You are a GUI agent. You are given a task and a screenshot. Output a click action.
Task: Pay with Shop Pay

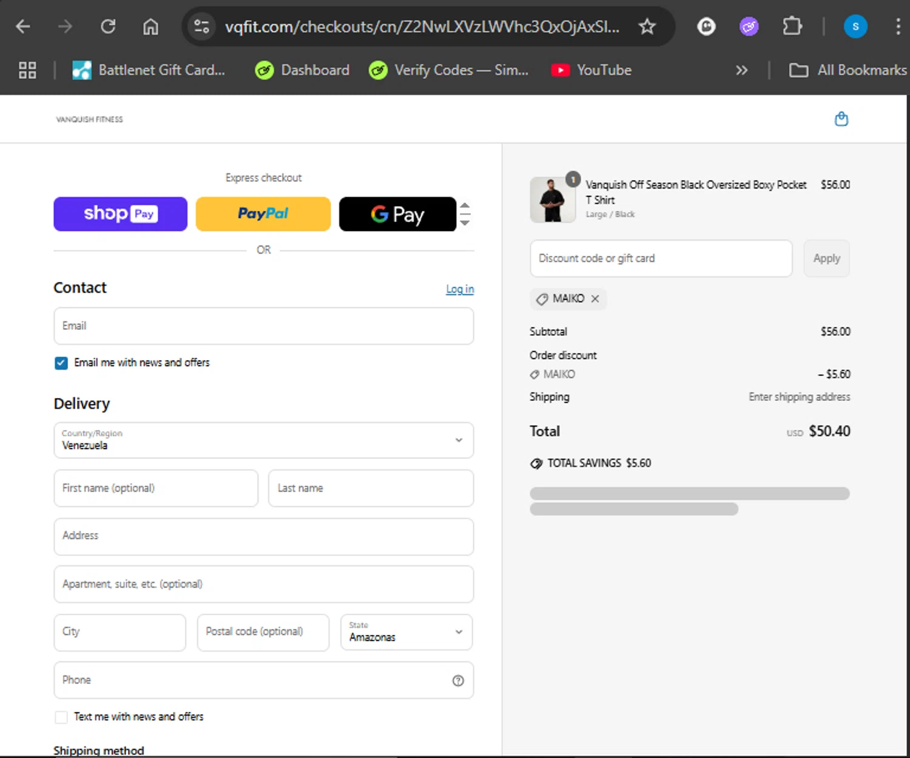(120, 214)
